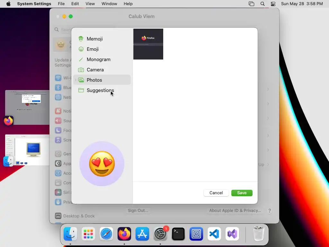Image resolution: width=329 pixels, height=247 pixels.
Task: Click the Accessibility sidebar icon
Action: click(58, 173)
